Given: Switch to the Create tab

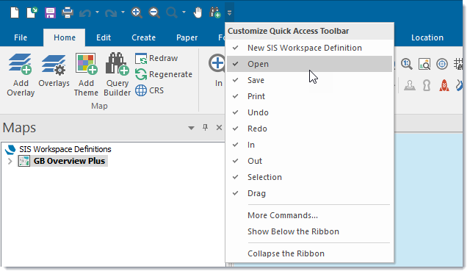Looking at the screenshot, I should pos(144,37).
